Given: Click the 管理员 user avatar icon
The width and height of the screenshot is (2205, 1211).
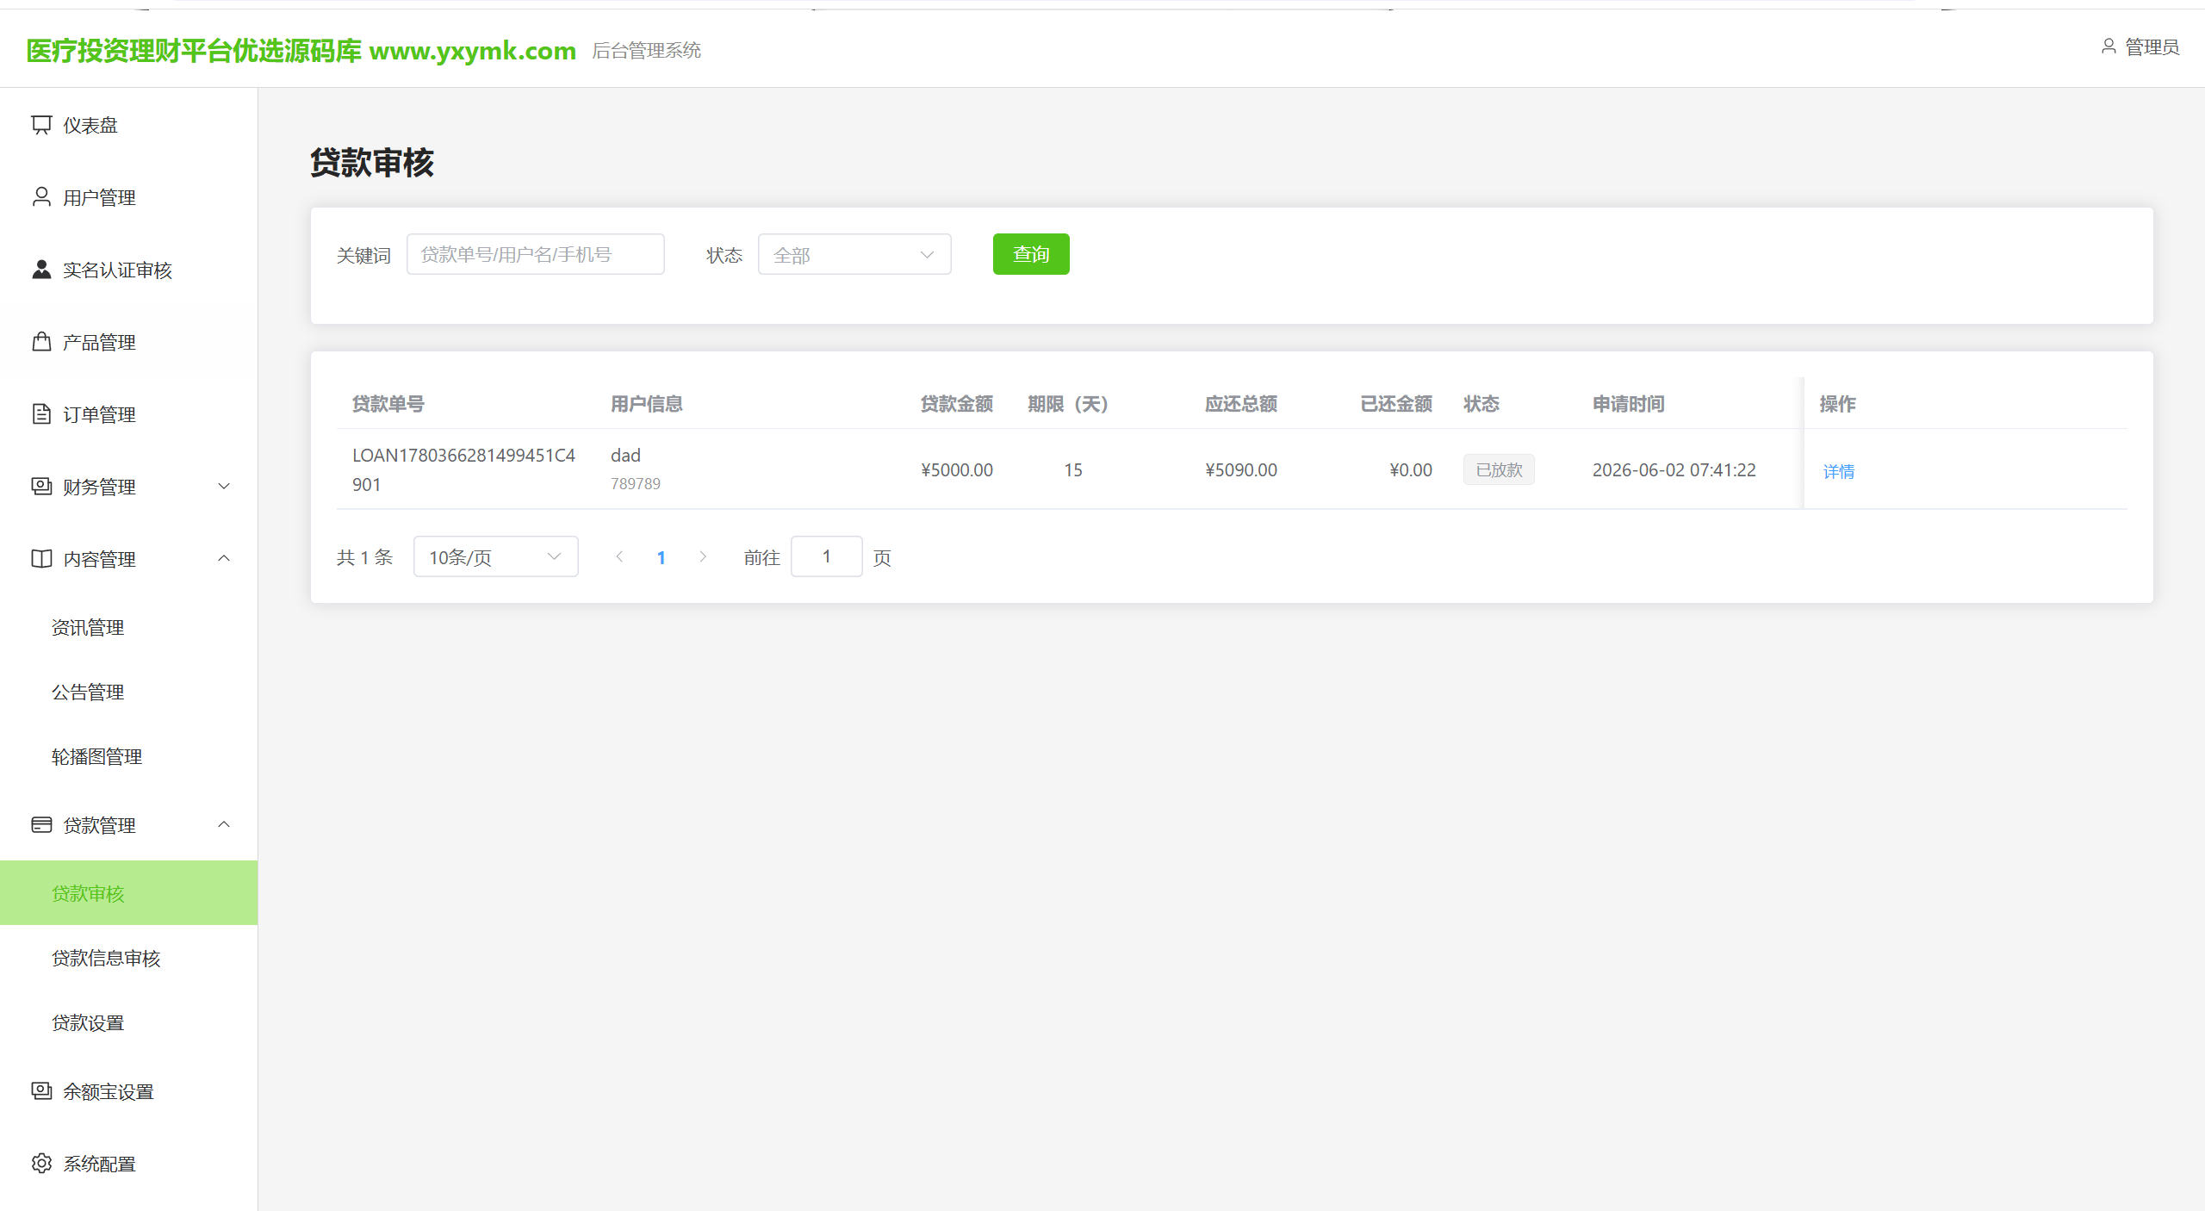Looking at the screenshot, I should coord(2109,47).
